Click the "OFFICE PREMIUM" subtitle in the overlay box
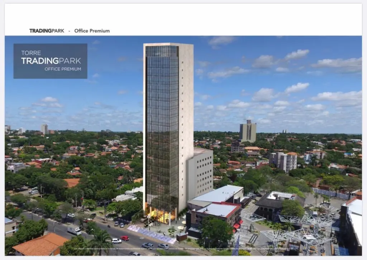 63,69
